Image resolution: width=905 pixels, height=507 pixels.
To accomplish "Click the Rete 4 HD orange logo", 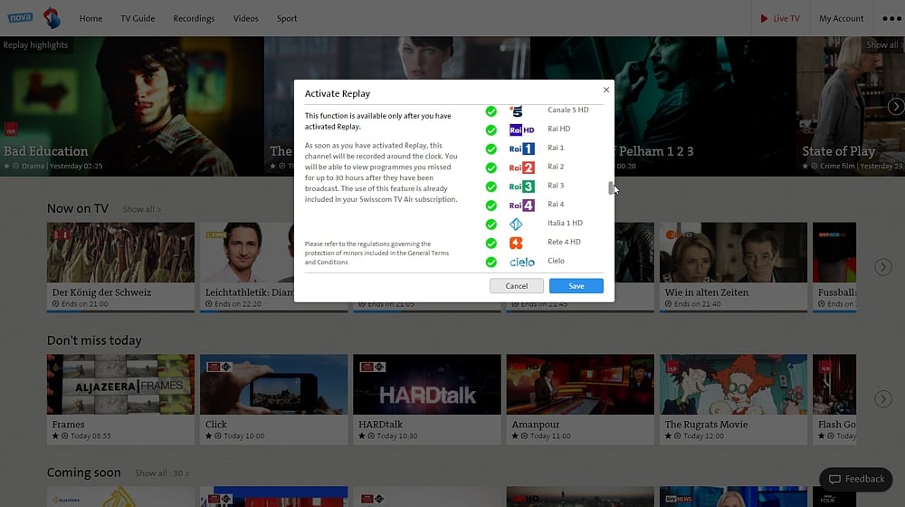I will (516, 244).
